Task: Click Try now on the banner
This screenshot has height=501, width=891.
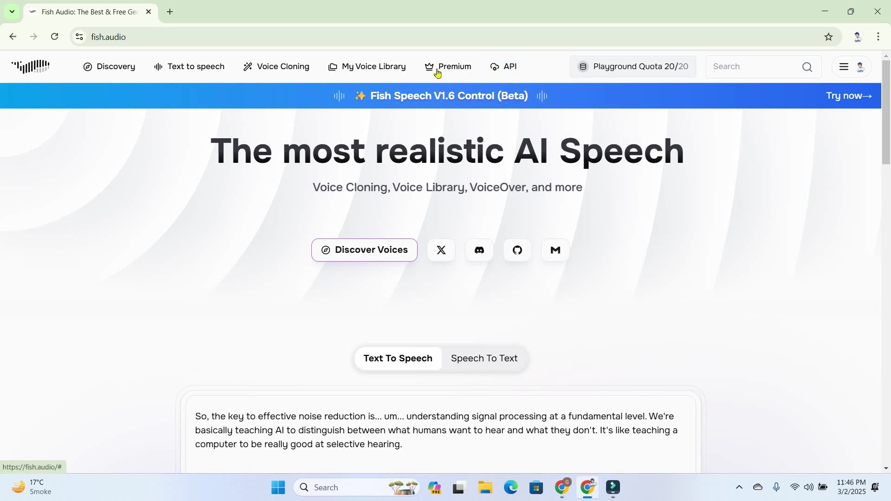Action: pyautogui.click(x=849, y=96)
